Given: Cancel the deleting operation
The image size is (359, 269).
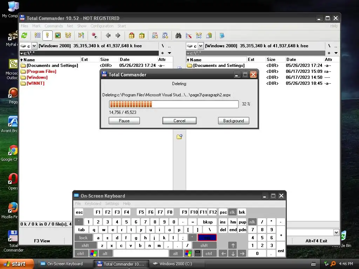Looking at the screenshot, I should [x=179, y=121].
